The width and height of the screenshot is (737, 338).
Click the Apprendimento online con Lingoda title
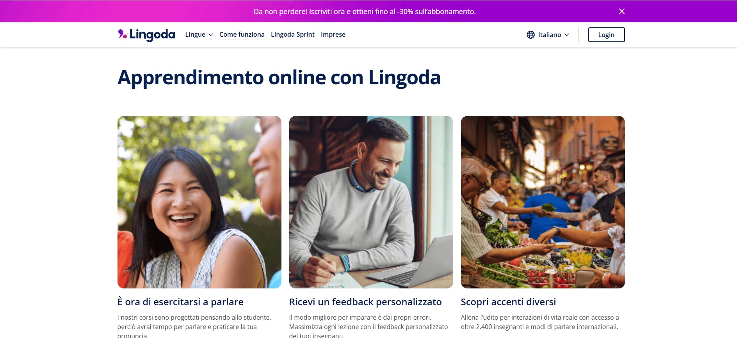coord(279,78)
